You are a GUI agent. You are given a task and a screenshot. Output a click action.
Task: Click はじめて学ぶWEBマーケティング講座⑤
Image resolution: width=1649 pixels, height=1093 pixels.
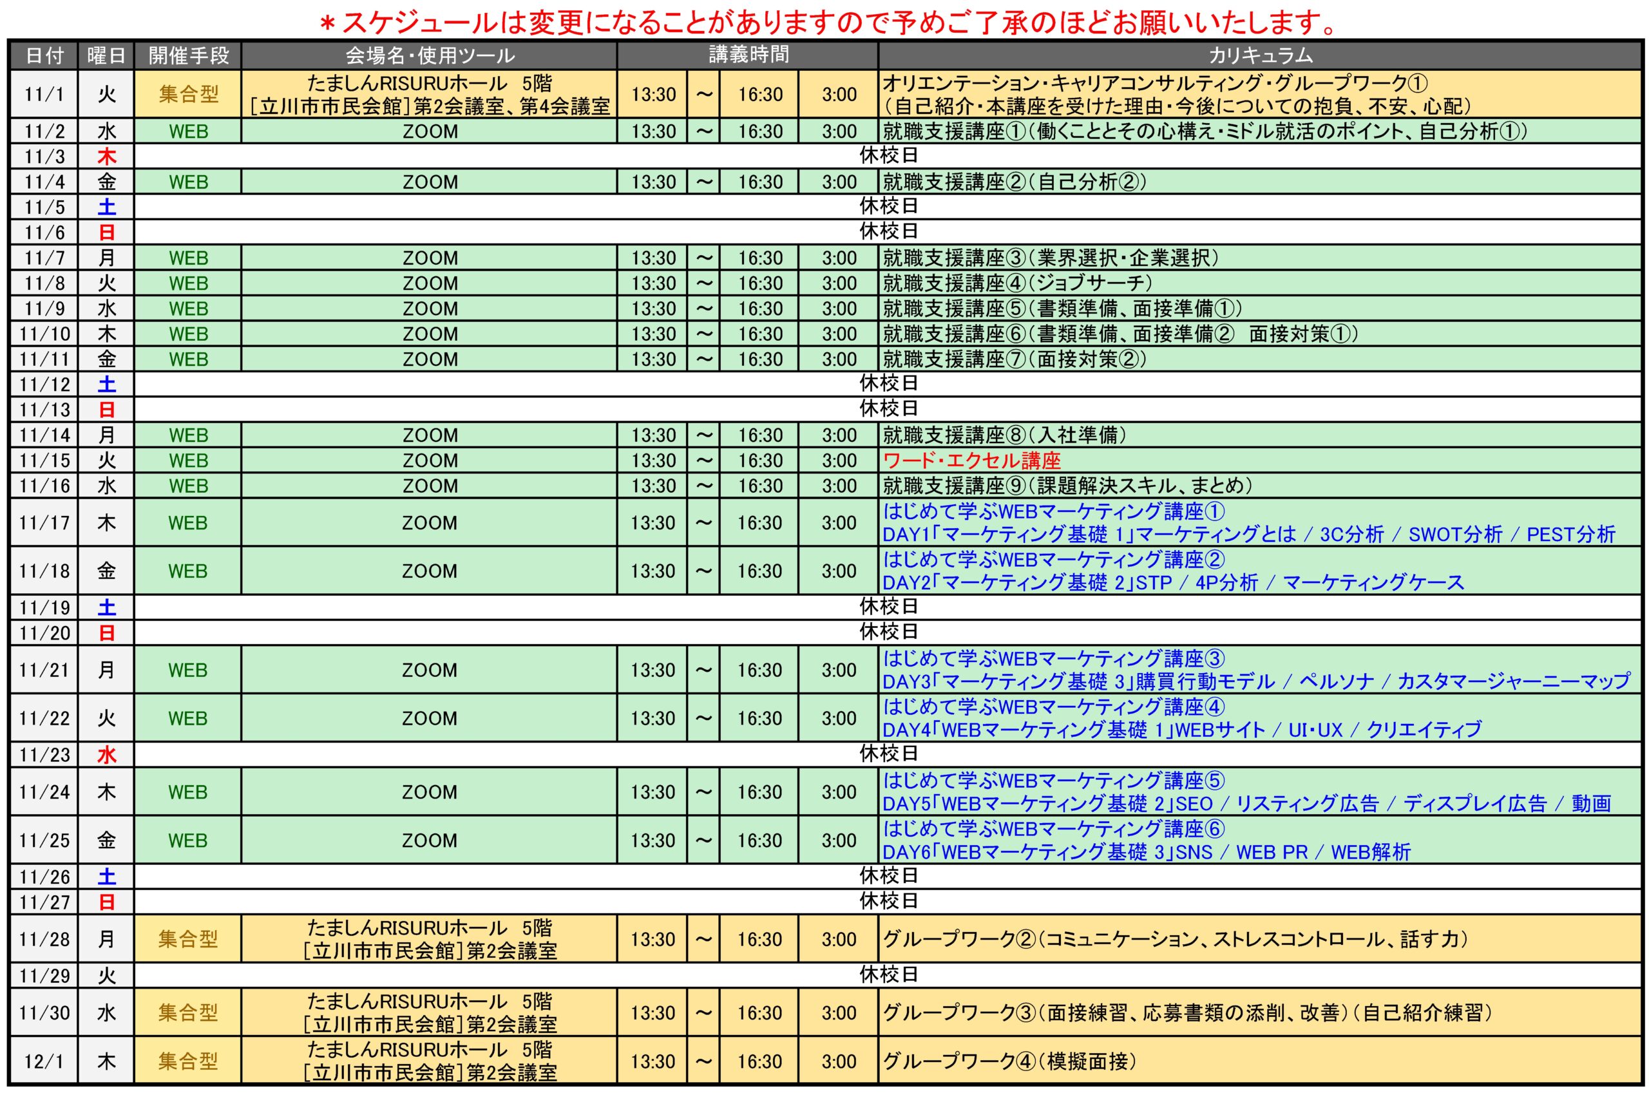click(x=1053, y=781)
